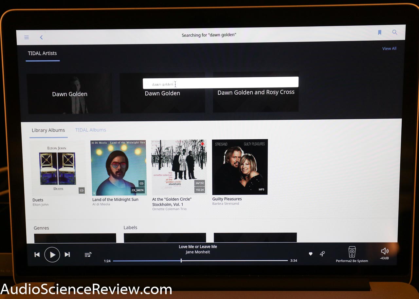The image size is (419, 299).
Task: Open the play queue icon
Action: click(88, 254)
